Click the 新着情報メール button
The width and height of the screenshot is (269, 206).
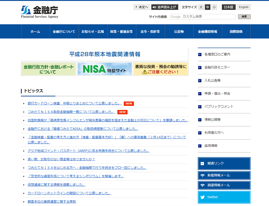[x=224, y=175]
